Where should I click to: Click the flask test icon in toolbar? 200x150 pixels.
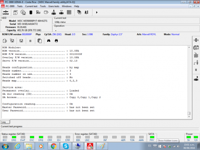tap(54, 12)
